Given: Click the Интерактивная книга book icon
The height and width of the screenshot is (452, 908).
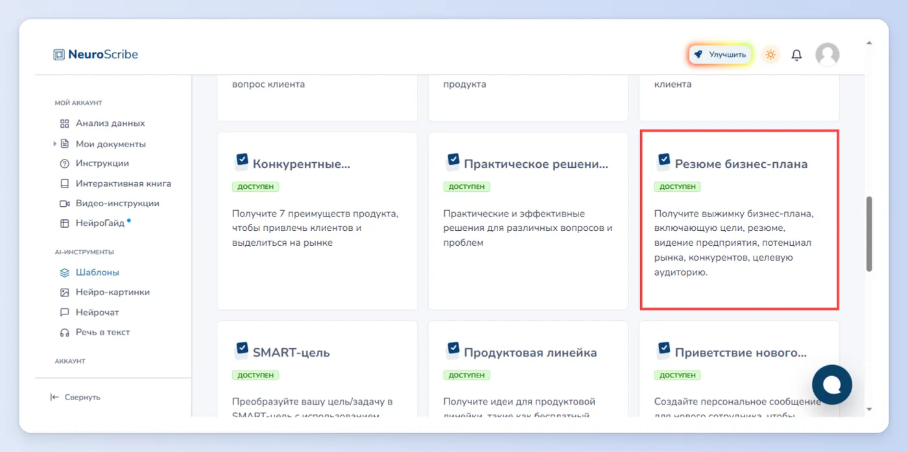Looking at the screenshot, I should (64, 184).
